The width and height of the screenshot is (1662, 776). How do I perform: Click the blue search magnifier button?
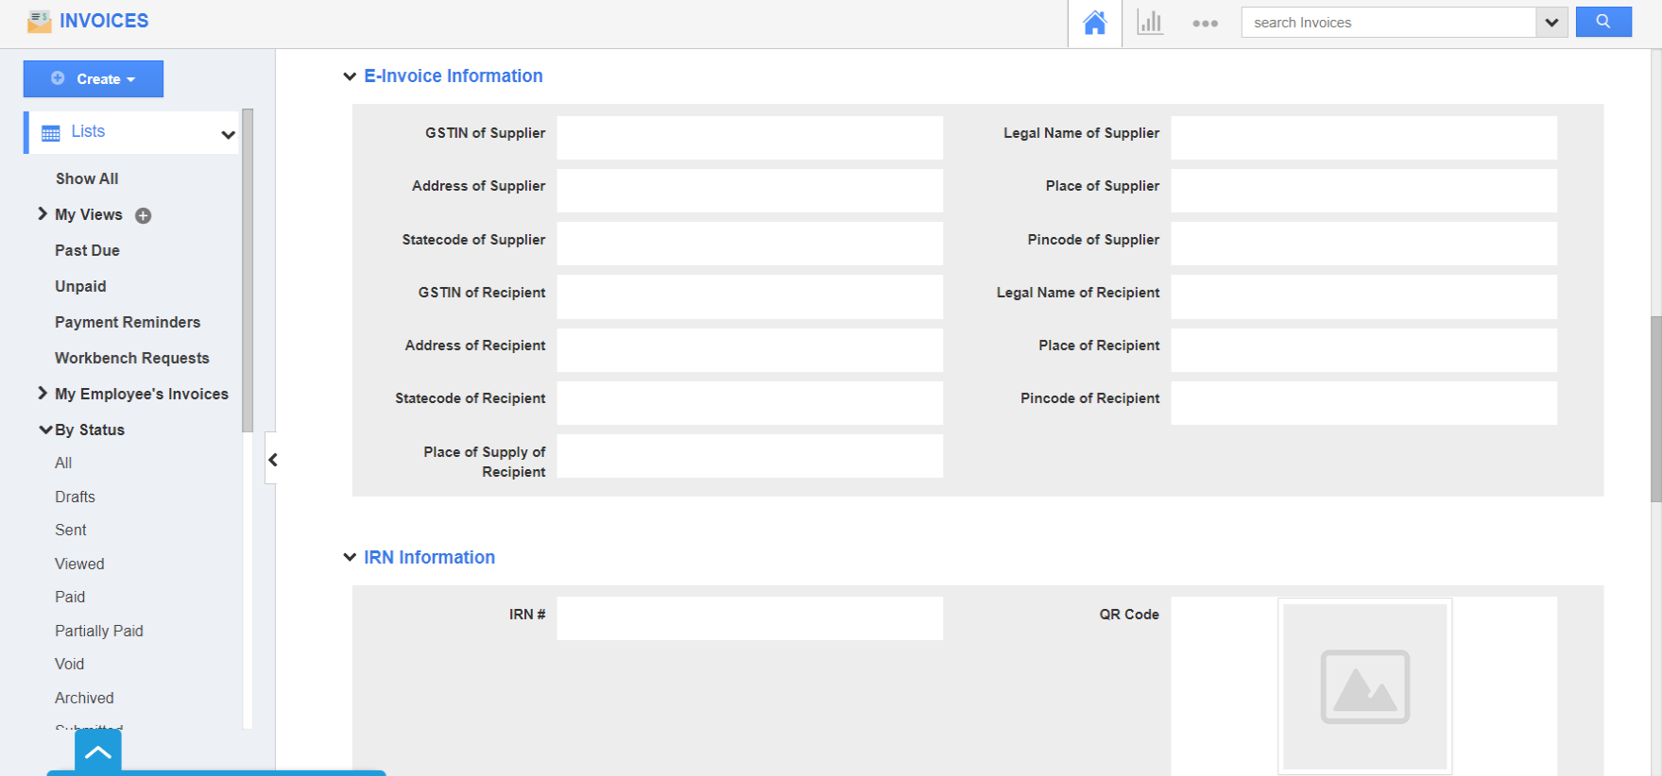click(1602, 22)
